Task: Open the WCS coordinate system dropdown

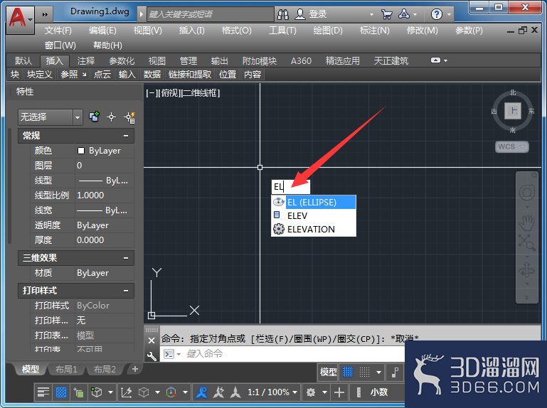Action: 511,147
